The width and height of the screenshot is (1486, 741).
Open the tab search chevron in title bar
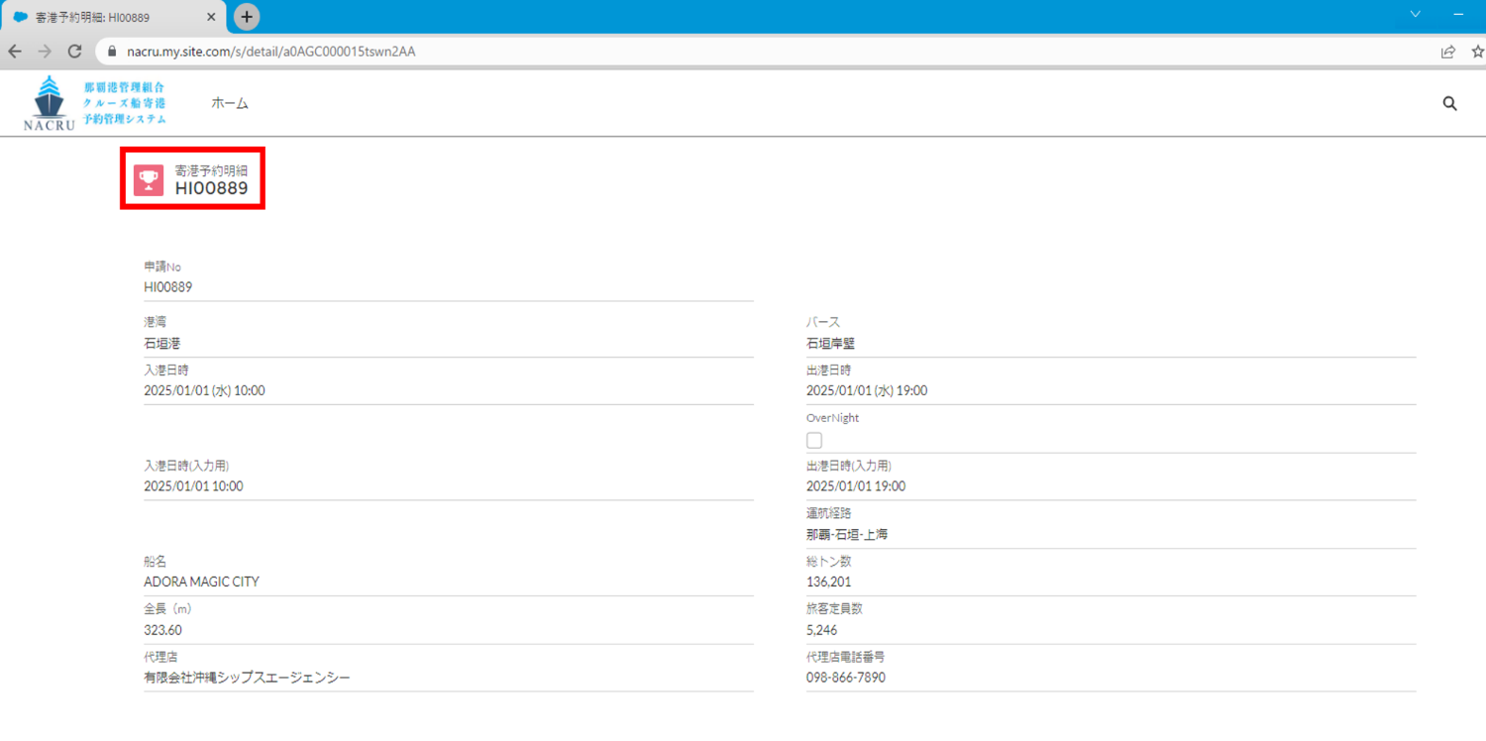pyautogui.click(x=1416, y=14)
